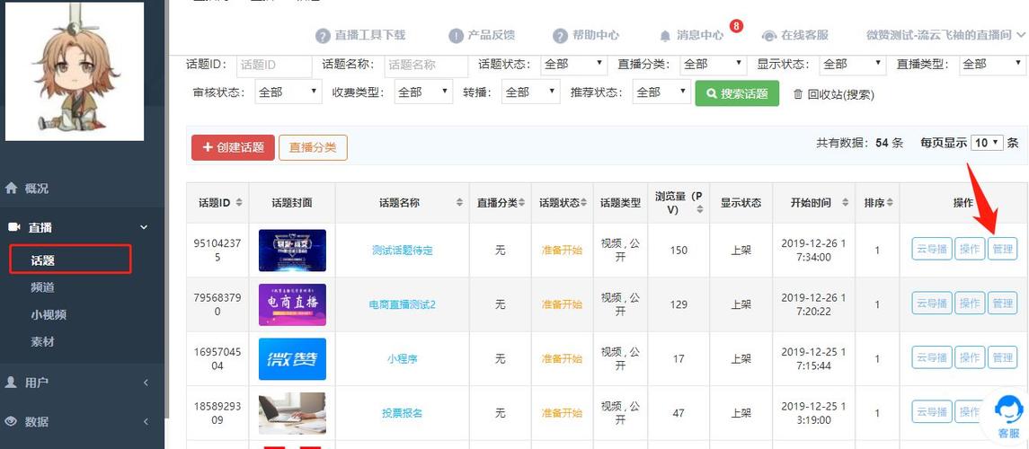Open the 显示状态 filter dropdown

853,65
